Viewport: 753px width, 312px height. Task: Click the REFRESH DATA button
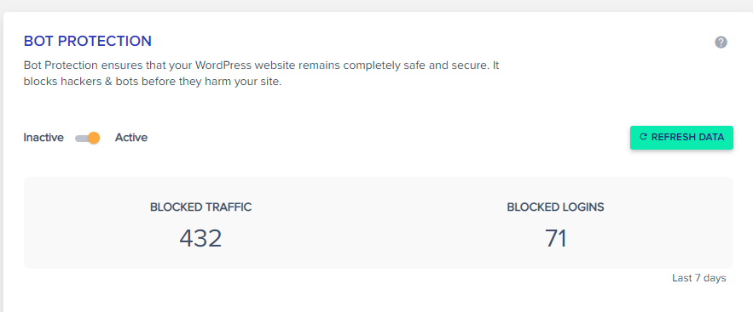(x=681, y=138)
